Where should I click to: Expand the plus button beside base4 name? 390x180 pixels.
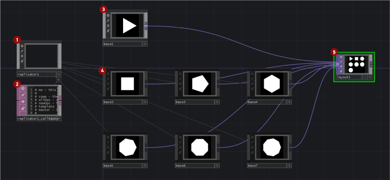pos(289,102)
